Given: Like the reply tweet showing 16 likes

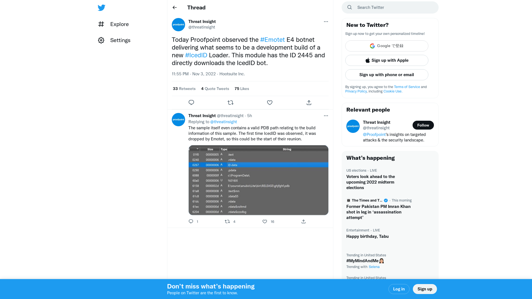Looking at the screenshot, I should [x=265, y=221].
